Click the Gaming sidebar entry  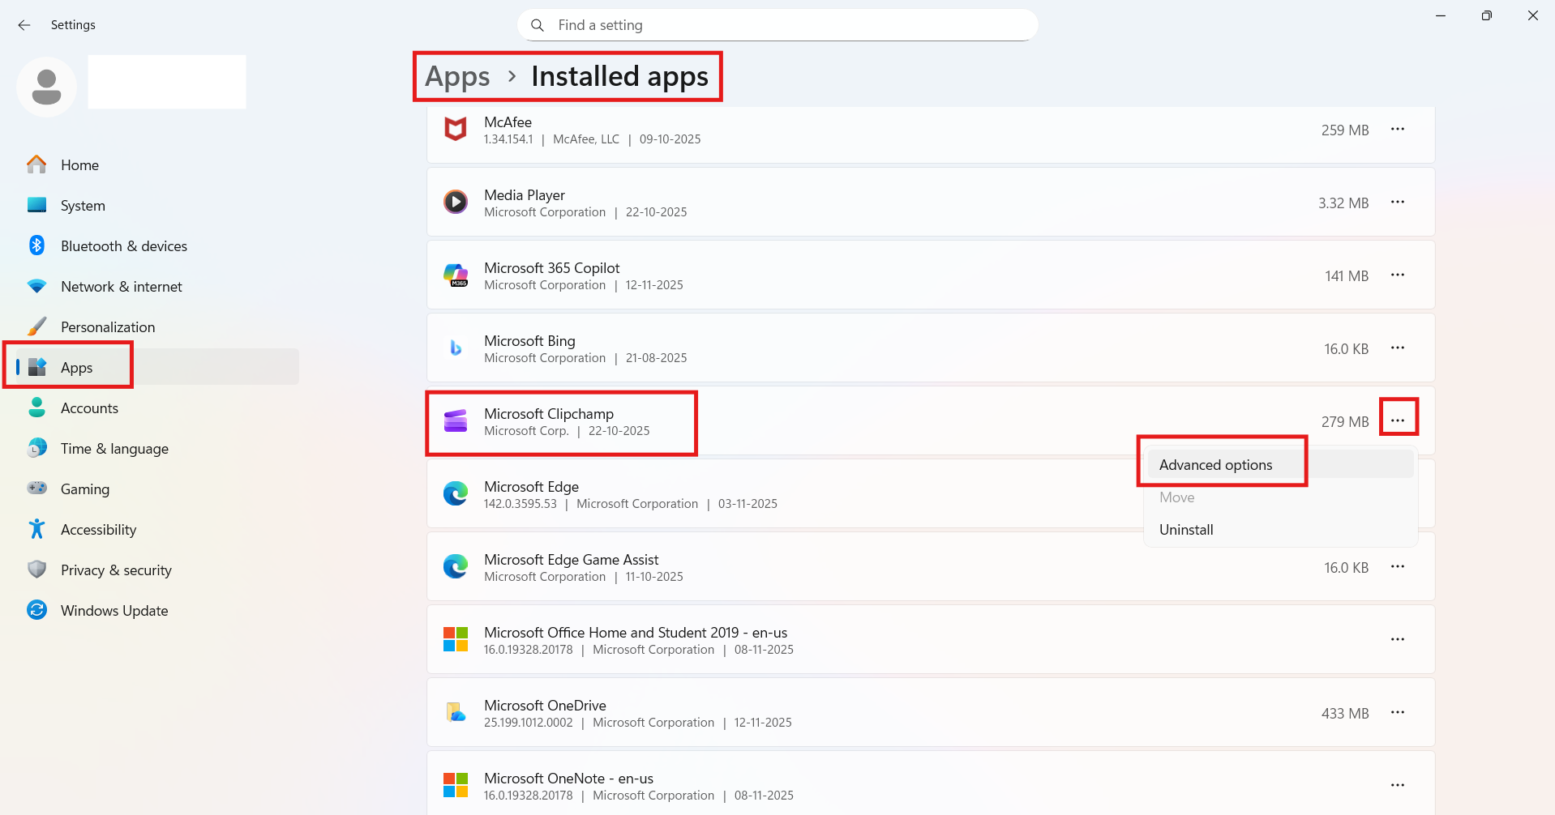pos(85,489)
